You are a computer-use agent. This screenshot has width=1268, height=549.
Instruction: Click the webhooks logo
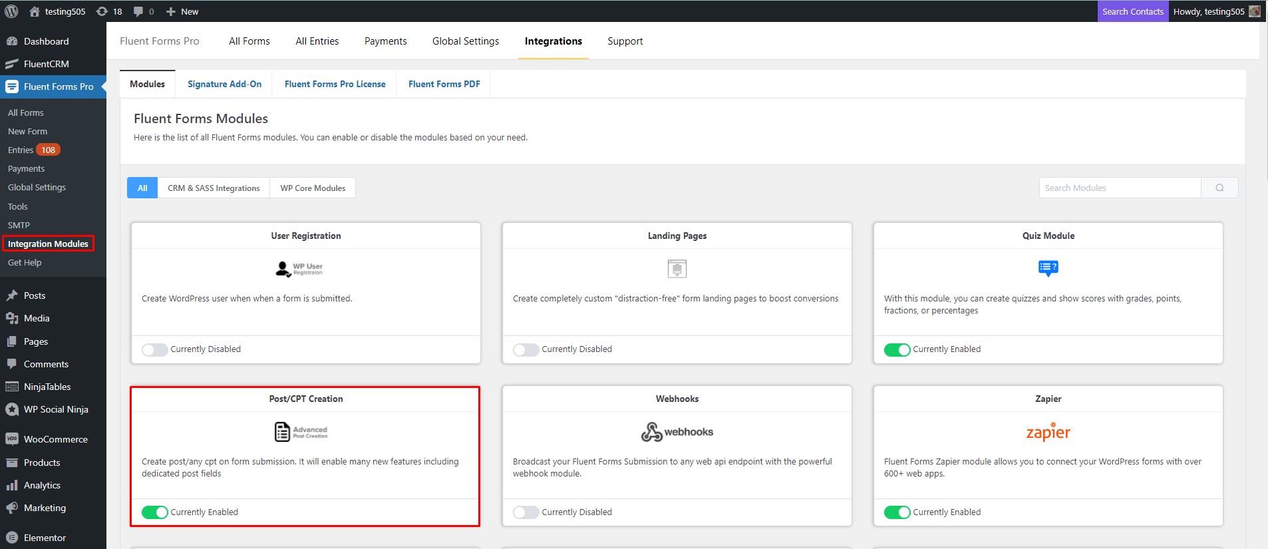click(677, 432)
